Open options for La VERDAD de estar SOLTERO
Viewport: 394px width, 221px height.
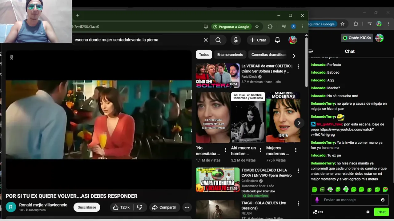298,66
